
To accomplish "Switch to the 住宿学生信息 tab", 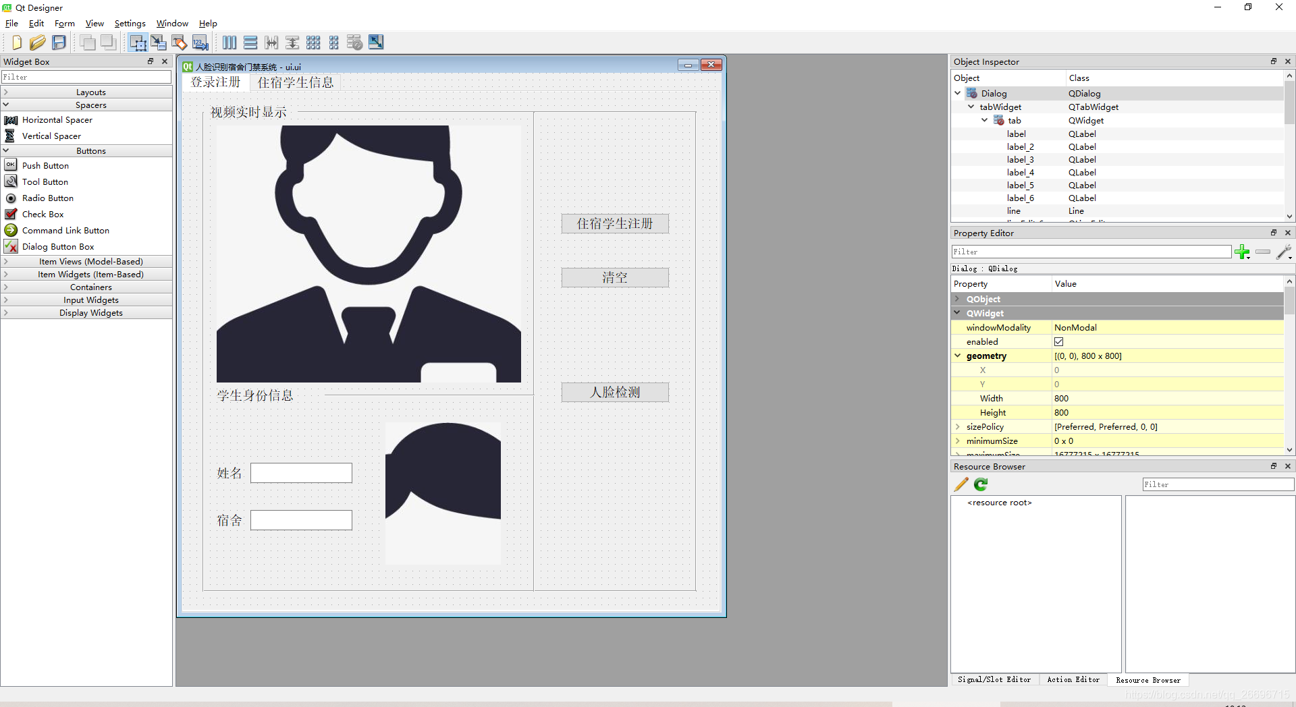I will pos(295,82).
